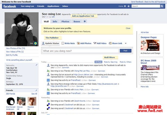Screen dimensions: 167x115
Task: Filter wall to Posts by Others
Action: [126, 62]
